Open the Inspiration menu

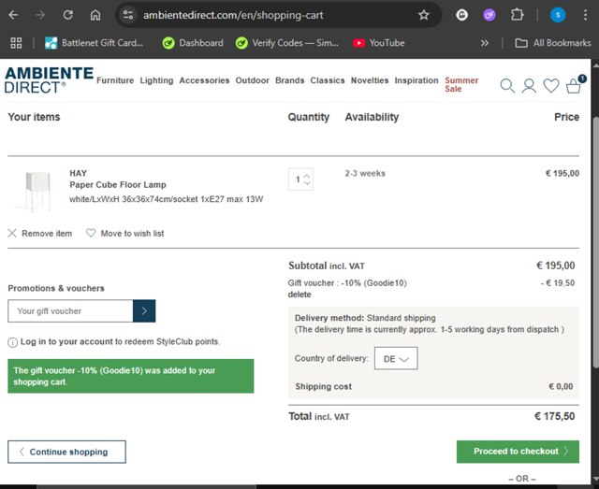(x=416, y=80)
